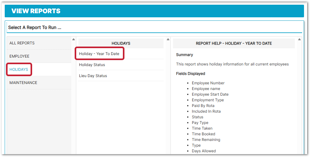Viewport: 310px width, 157px height.
Task: Click the VIEW REPORTS title bar
Action: tap(36, 11)
